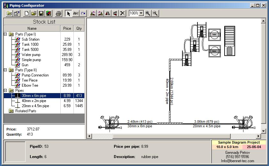Collapse the Parts (Type I) tree node
This screenshot has width=269, height=166.
(5, 34)
